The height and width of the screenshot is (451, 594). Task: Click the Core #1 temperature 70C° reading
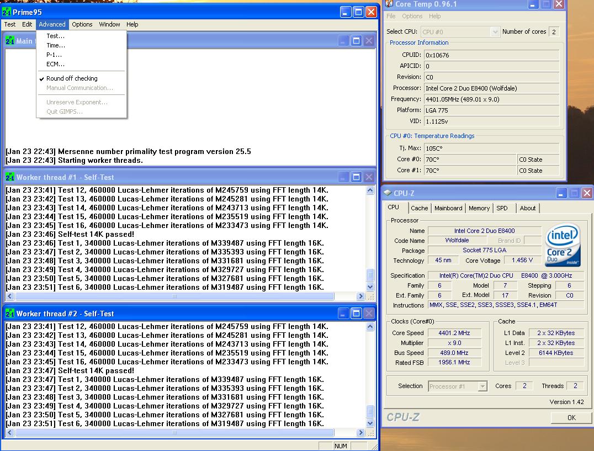470,171
